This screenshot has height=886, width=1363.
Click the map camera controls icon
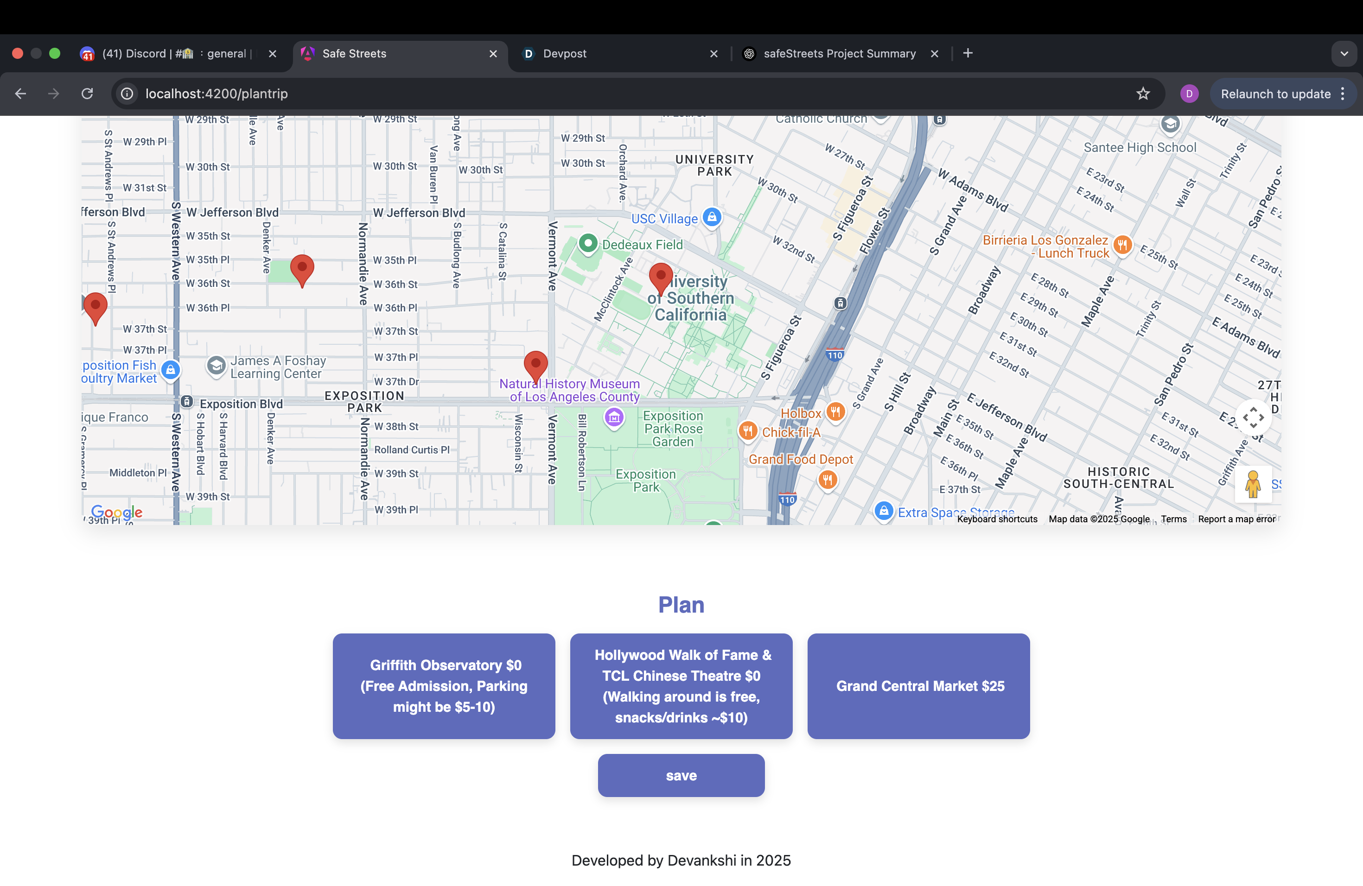click(x=1253, y=417)
